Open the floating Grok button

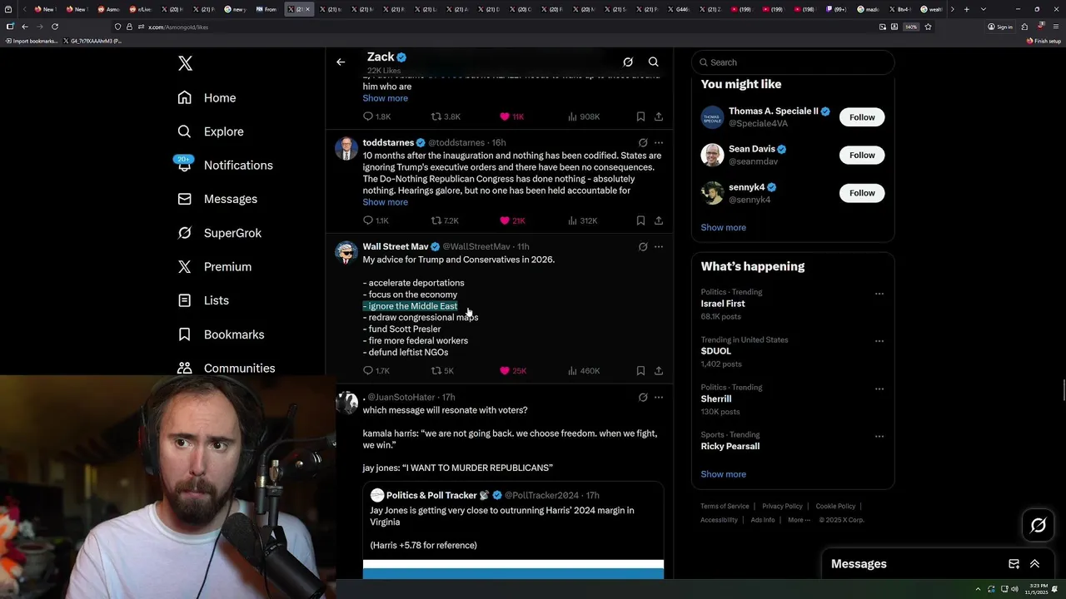1038,525
